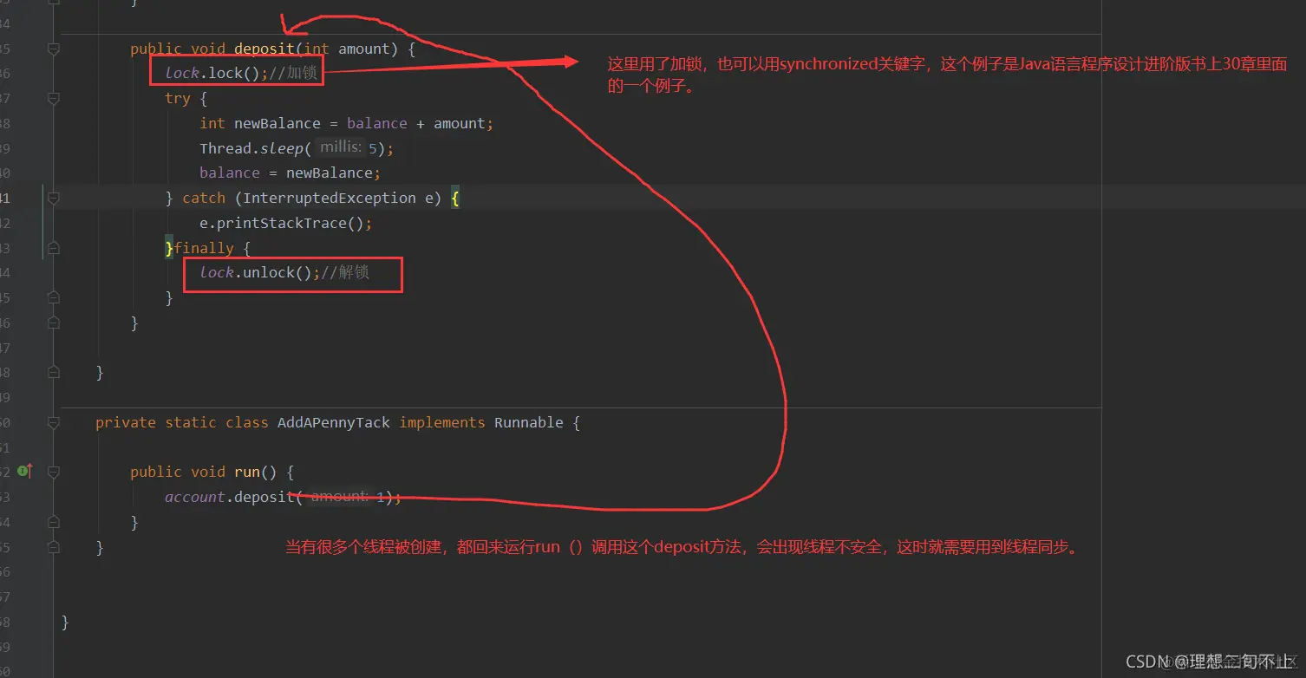Click the try keyword
This screenshot has height=678, width=1306.
pyautogui.click(x=178, y=99)
